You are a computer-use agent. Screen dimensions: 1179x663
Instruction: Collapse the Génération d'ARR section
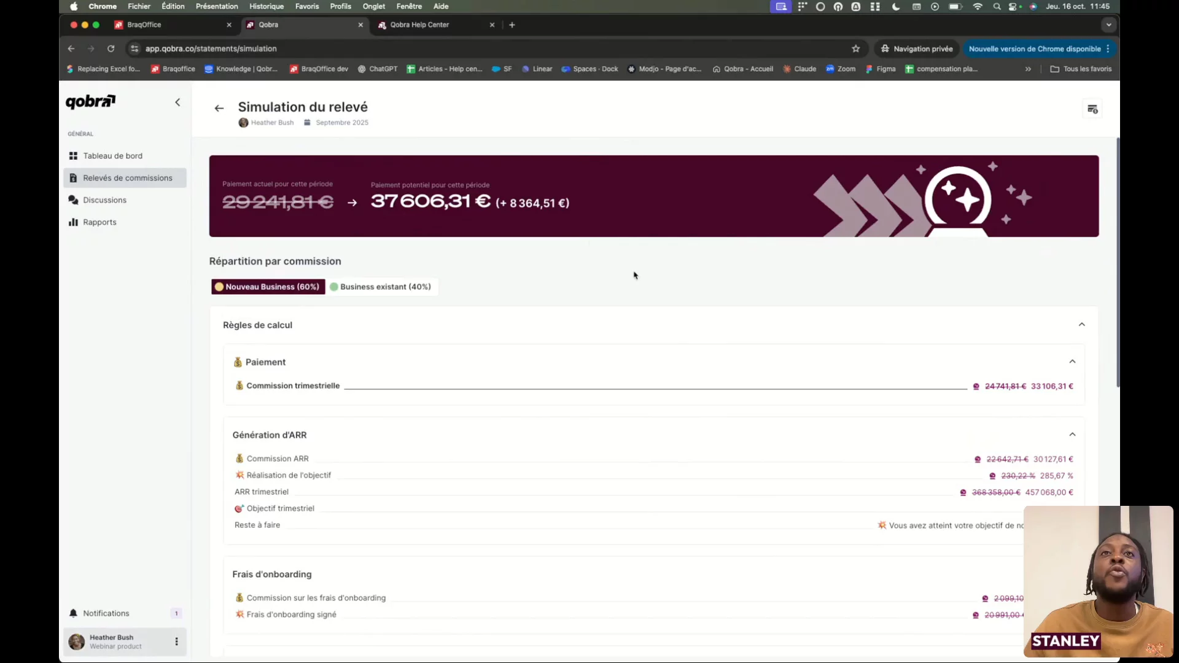tap(1072, 435)
